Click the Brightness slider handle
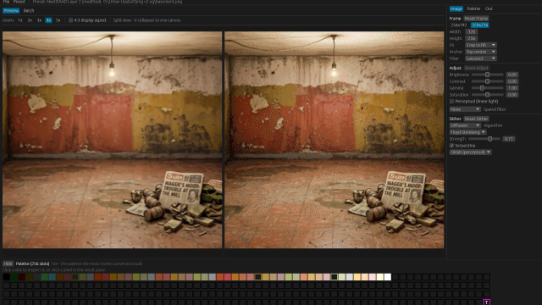 [487, 75]
